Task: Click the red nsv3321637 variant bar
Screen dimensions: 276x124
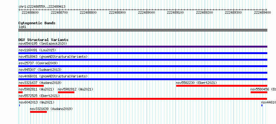Action: pyautogui.click(x=31, y=86)
